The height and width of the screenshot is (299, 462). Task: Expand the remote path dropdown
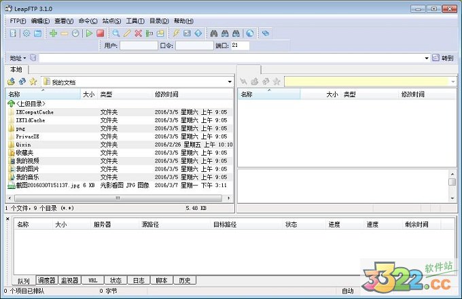(453, 82)
